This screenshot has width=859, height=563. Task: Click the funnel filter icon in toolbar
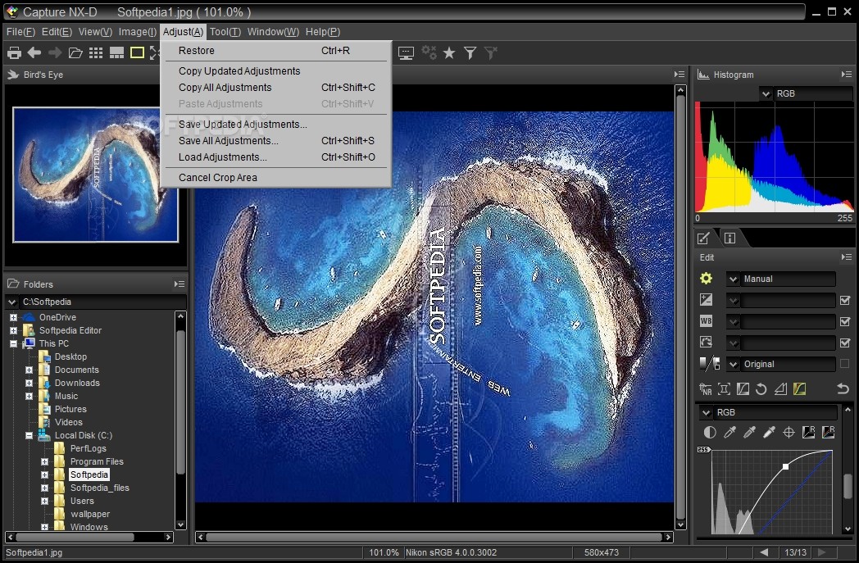470,53
